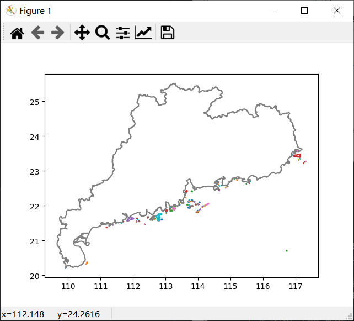Grab the window resize grip at the corner
Viewport: 354px width, 321px height.
(350, 317)
